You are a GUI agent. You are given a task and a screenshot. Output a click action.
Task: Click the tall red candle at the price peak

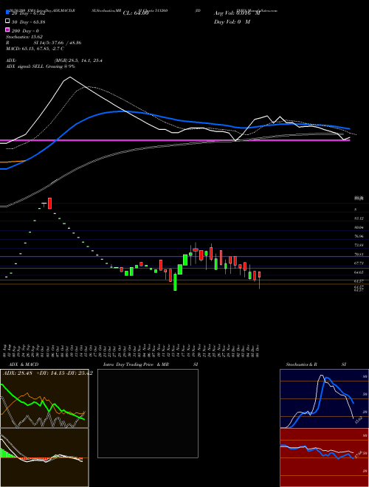pyautogui.click(x=49, y=204)
